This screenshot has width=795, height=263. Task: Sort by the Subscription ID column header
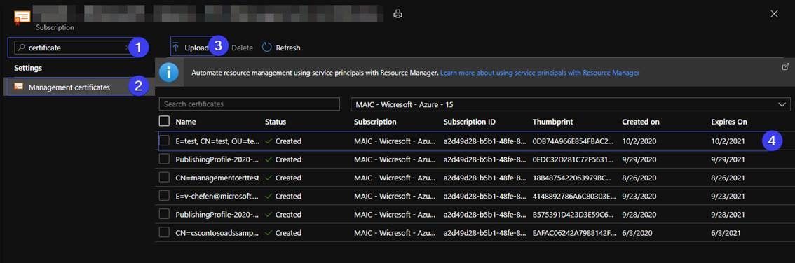[x=470, y=122]
